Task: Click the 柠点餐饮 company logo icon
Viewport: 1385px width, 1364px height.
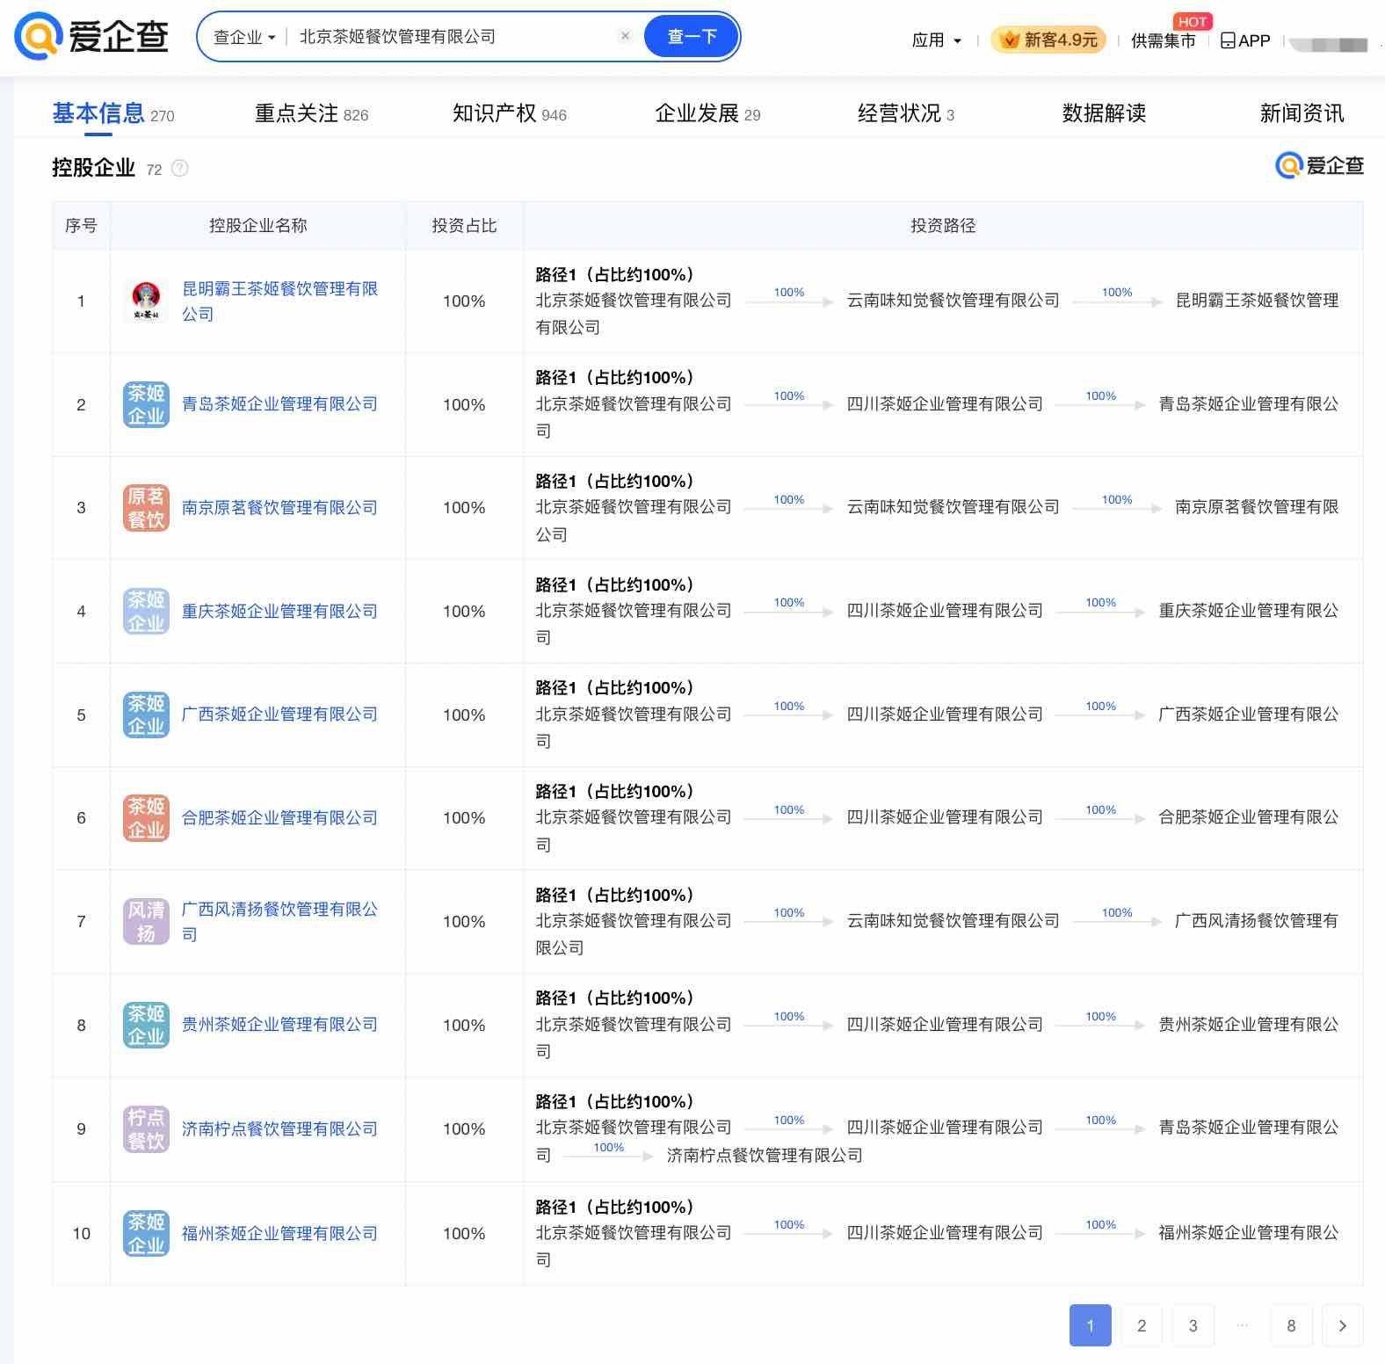Action: 146,1129
